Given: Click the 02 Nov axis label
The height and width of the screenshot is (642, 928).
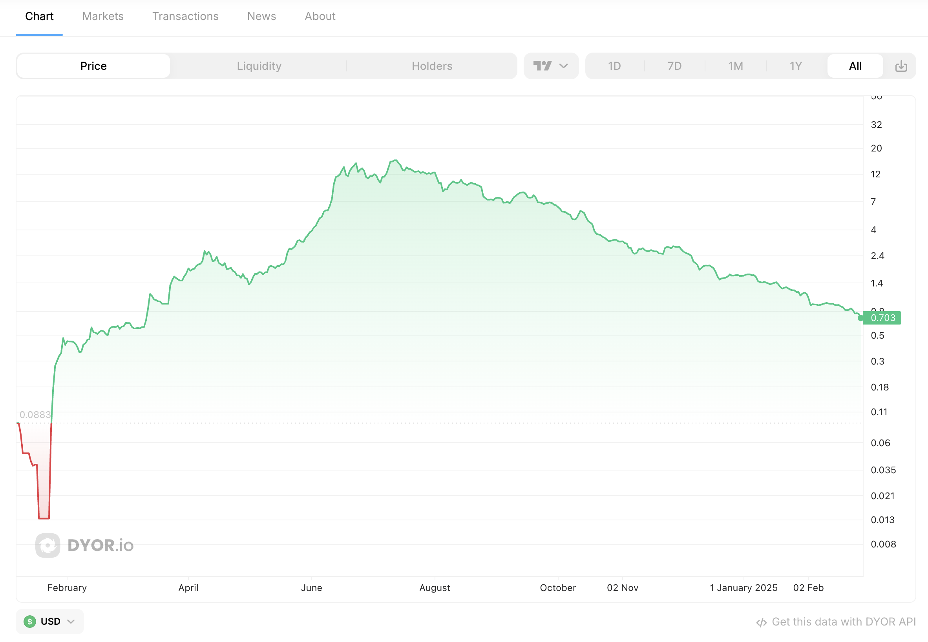Looking at the screenshot, I should click(623, 588).
